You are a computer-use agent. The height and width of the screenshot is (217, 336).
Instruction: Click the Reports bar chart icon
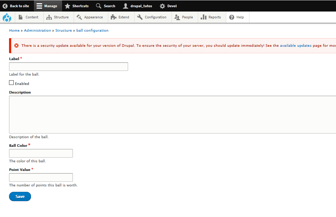click(204, 17)
